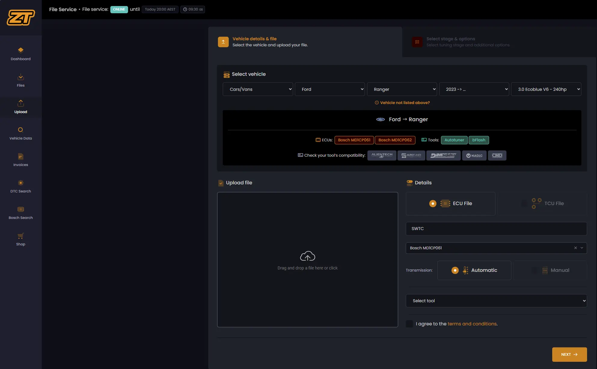Choose Automatic transmission radio

tap(455, 270)
